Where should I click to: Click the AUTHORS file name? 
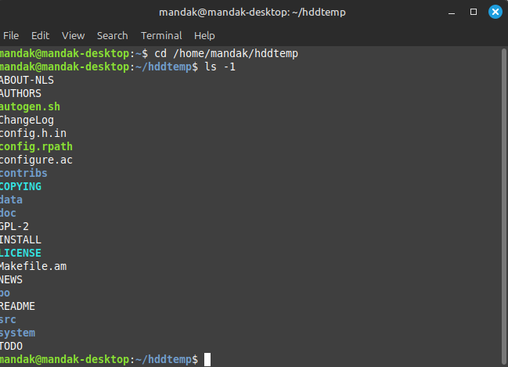[20, 93]
